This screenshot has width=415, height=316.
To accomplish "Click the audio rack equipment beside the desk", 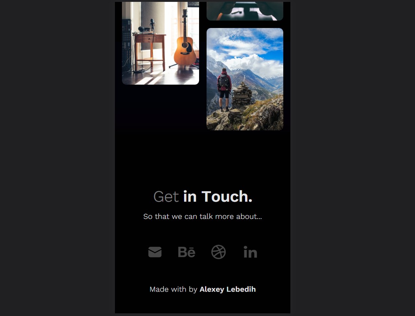I will point(127,45).
